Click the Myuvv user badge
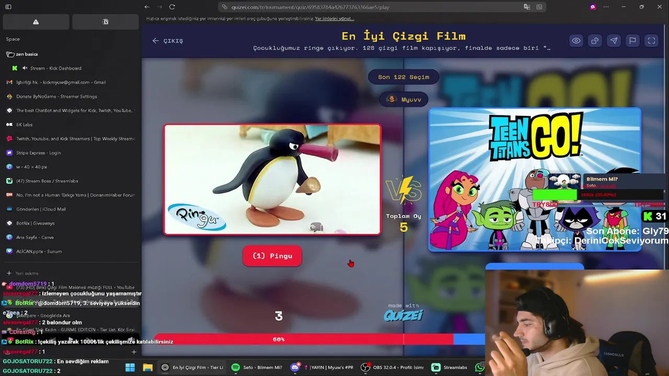The image size is (669, 376). (403, 99)
